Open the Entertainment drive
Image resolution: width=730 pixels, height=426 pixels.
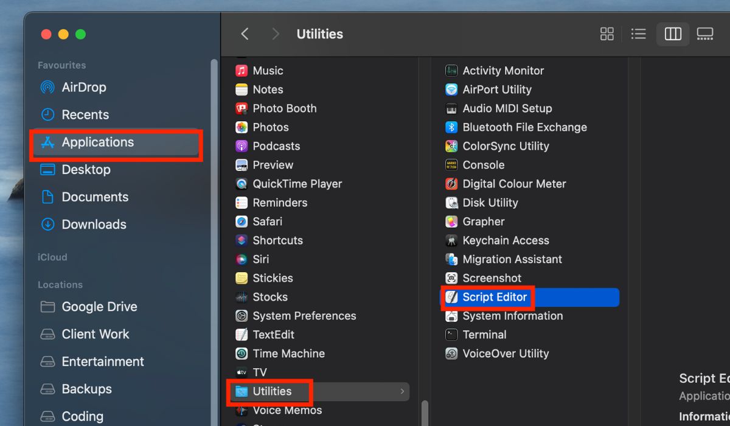tap(92, 361)
